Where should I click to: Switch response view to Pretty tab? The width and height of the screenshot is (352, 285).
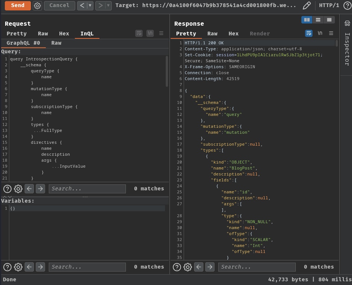click(x=186, y=34)
